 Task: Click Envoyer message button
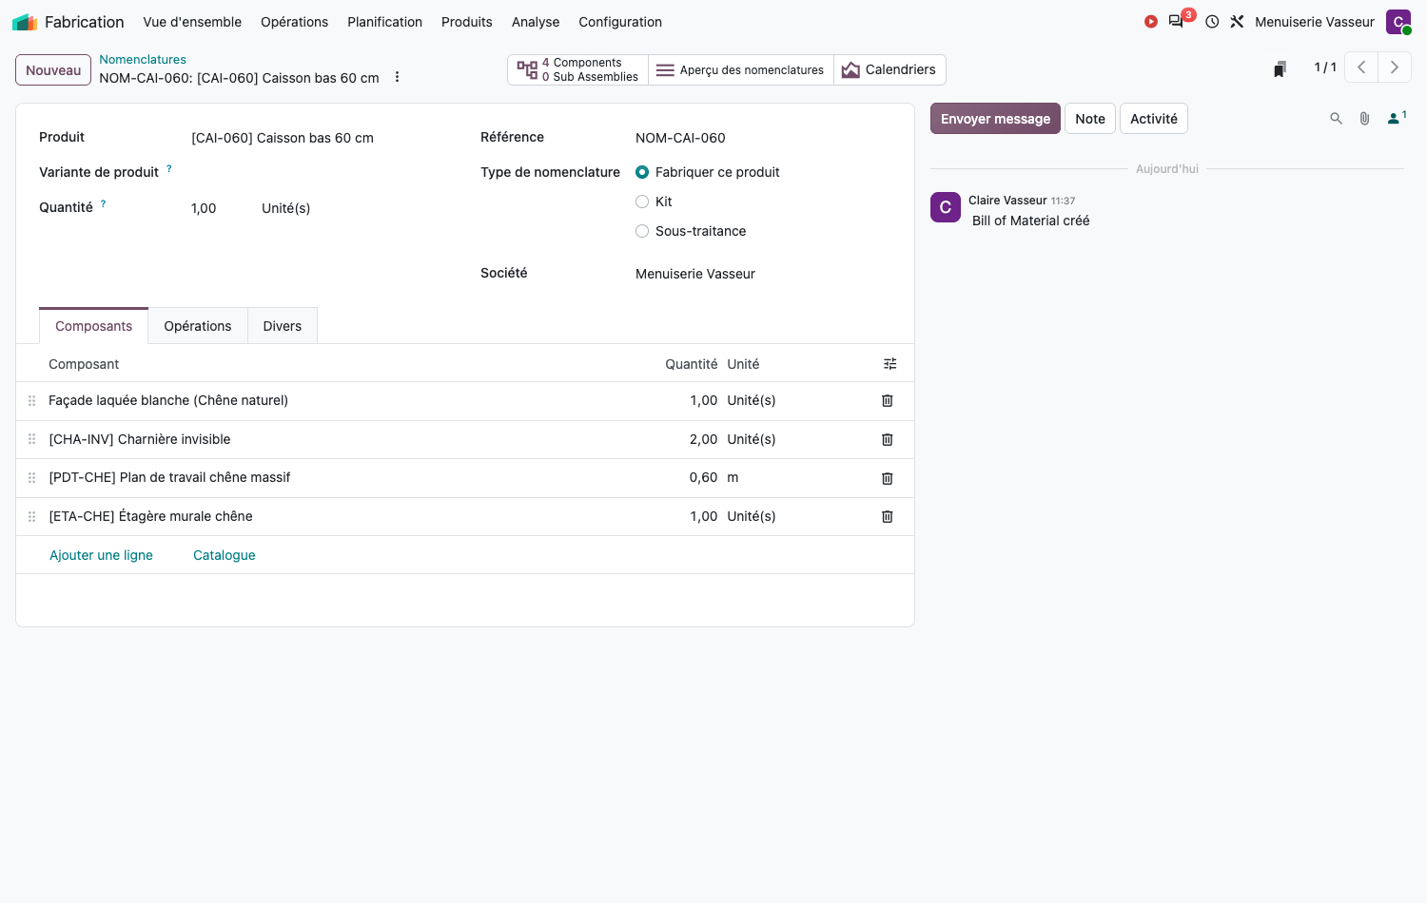click(995, 119)
